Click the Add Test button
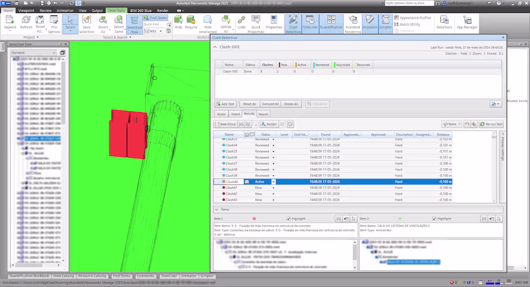Image resolution: width=530 pixels, height=287 pixels. (225, 104)
